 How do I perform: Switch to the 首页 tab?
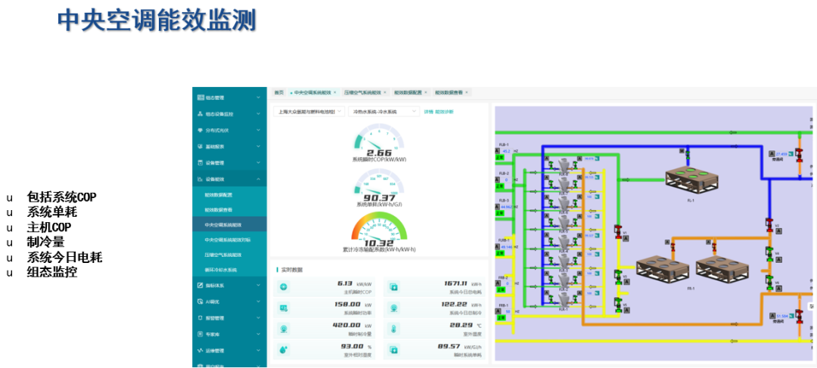279,92
